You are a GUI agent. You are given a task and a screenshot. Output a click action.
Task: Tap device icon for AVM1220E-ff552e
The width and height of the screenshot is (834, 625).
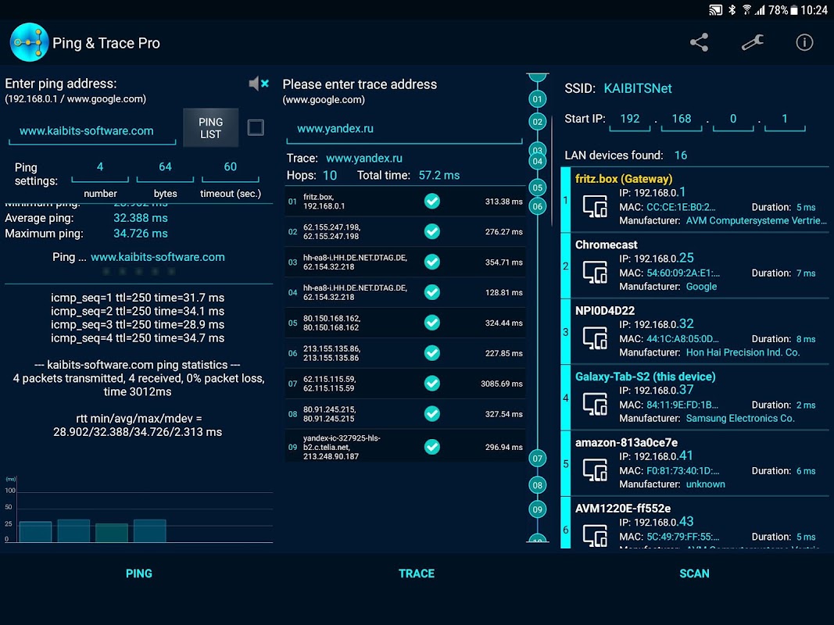[x=595, y=535]
